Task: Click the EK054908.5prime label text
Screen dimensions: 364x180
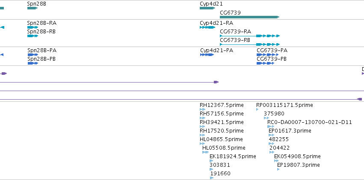Action: pos(297,156)
